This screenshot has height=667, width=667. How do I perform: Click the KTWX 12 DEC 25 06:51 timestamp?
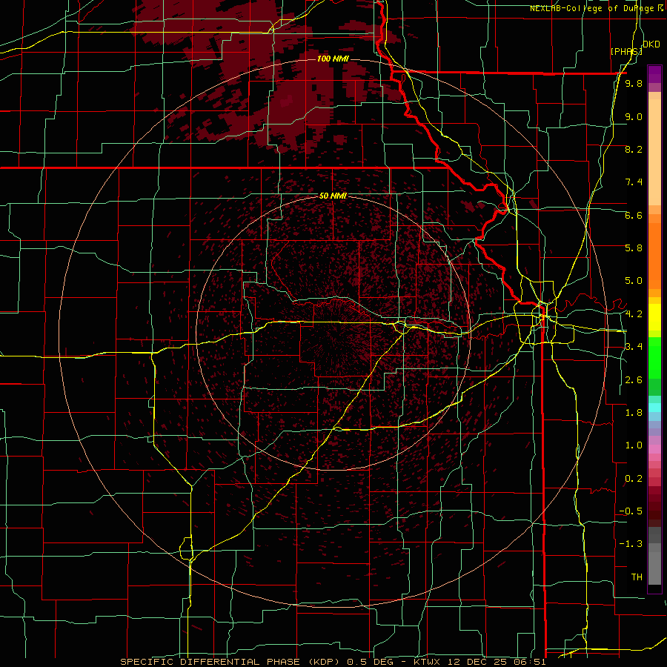click(479, 662)
